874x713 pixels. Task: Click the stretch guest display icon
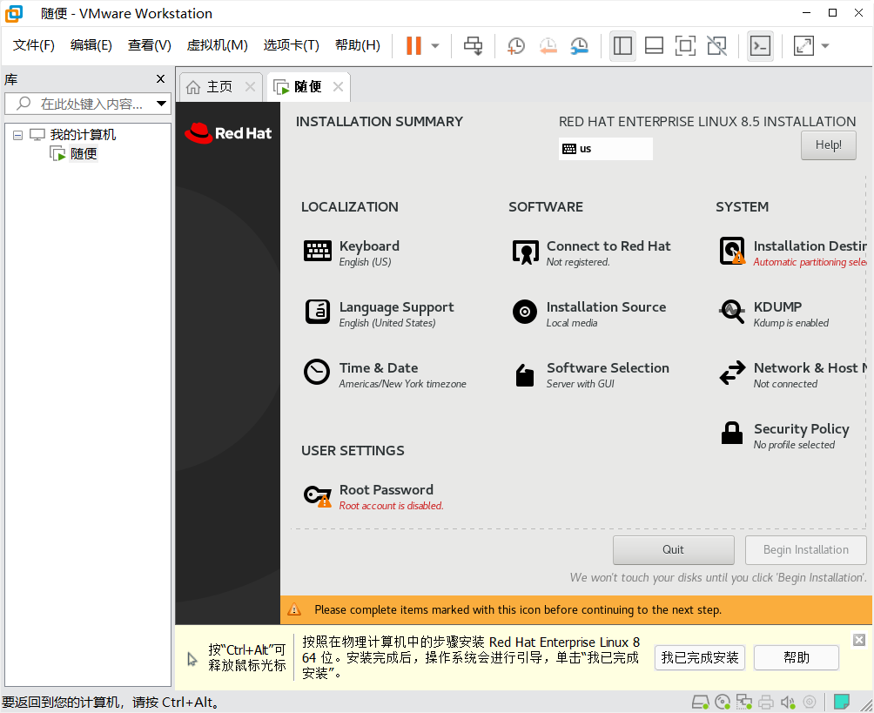click(x=803, y=46)
